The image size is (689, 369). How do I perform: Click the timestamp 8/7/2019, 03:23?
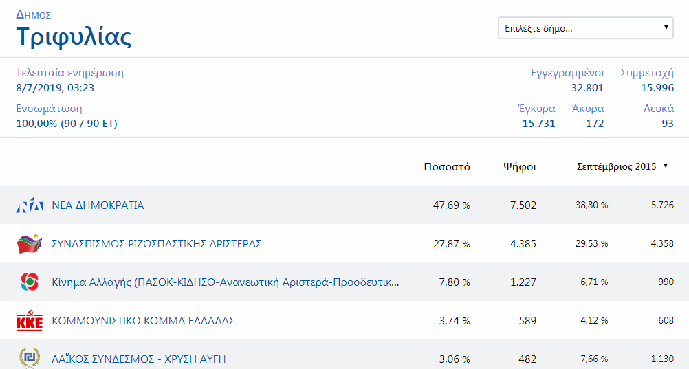click(55, 88)
